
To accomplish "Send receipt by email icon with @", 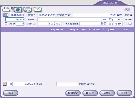I will tap(17, 9).
